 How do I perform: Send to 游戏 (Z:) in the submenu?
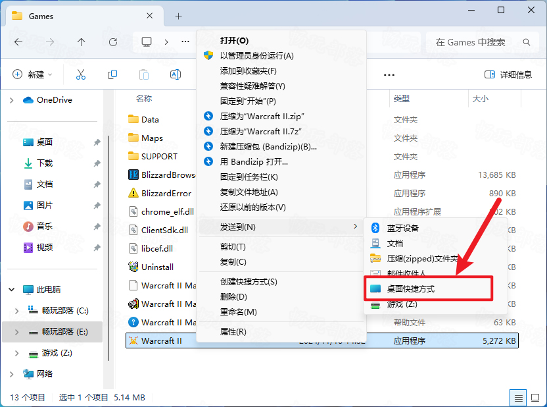tap(436, 304)
